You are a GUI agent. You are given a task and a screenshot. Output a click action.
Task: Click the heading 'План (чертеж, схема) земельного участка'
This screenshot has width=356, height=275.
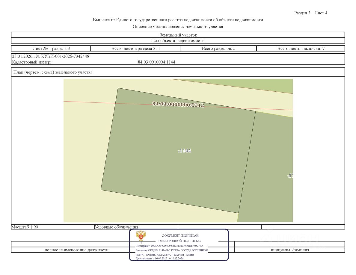pos(53,72)
